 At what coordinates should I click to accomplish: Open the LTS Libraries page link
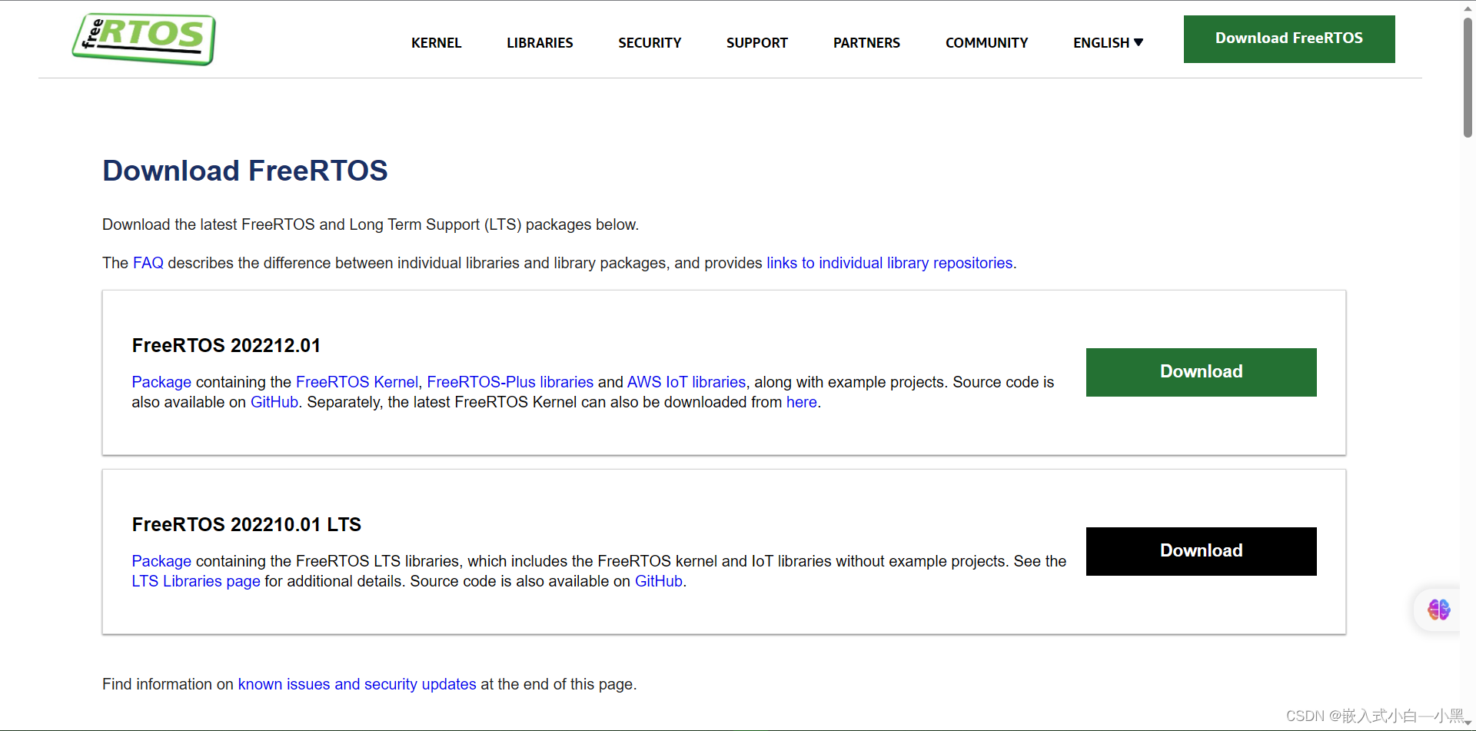point(196,581)
